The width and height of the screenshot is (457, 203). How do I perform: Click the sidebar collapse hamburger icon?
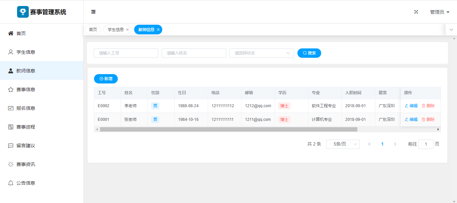coord(93,12)
